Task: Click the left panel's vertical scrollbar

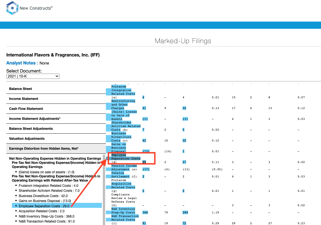Action: click(x=104, y=190)
